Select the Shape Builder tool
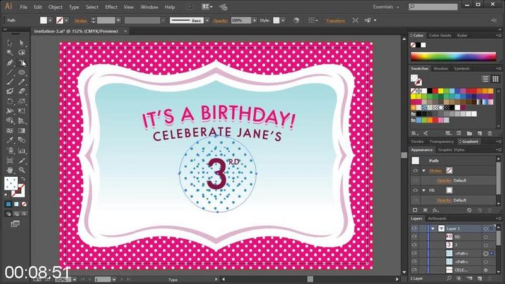This screenshot has height=284, width=505. 9,121
